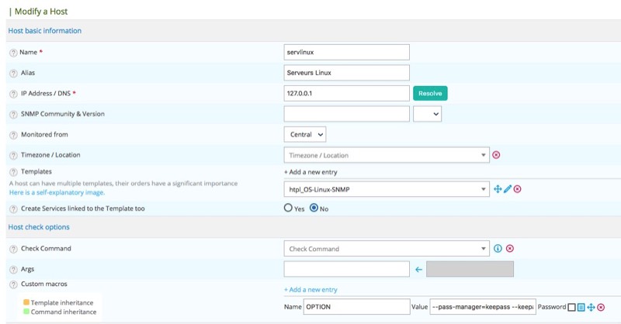Open help icon beside SNMP Community & Version
The image size is (621, 324).
coord(13,115)
